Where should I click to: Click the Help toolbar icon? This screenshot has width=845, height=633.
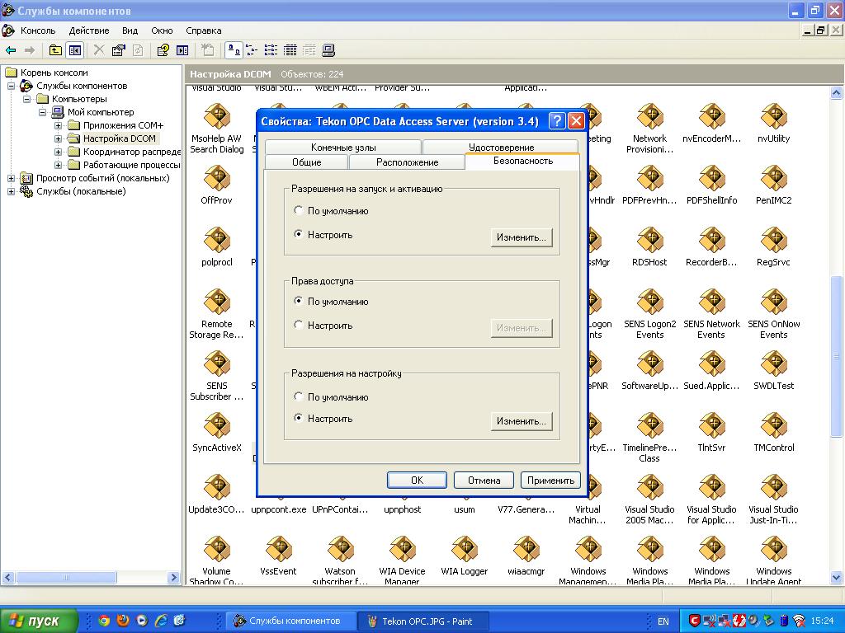click(x=163, y=50)
